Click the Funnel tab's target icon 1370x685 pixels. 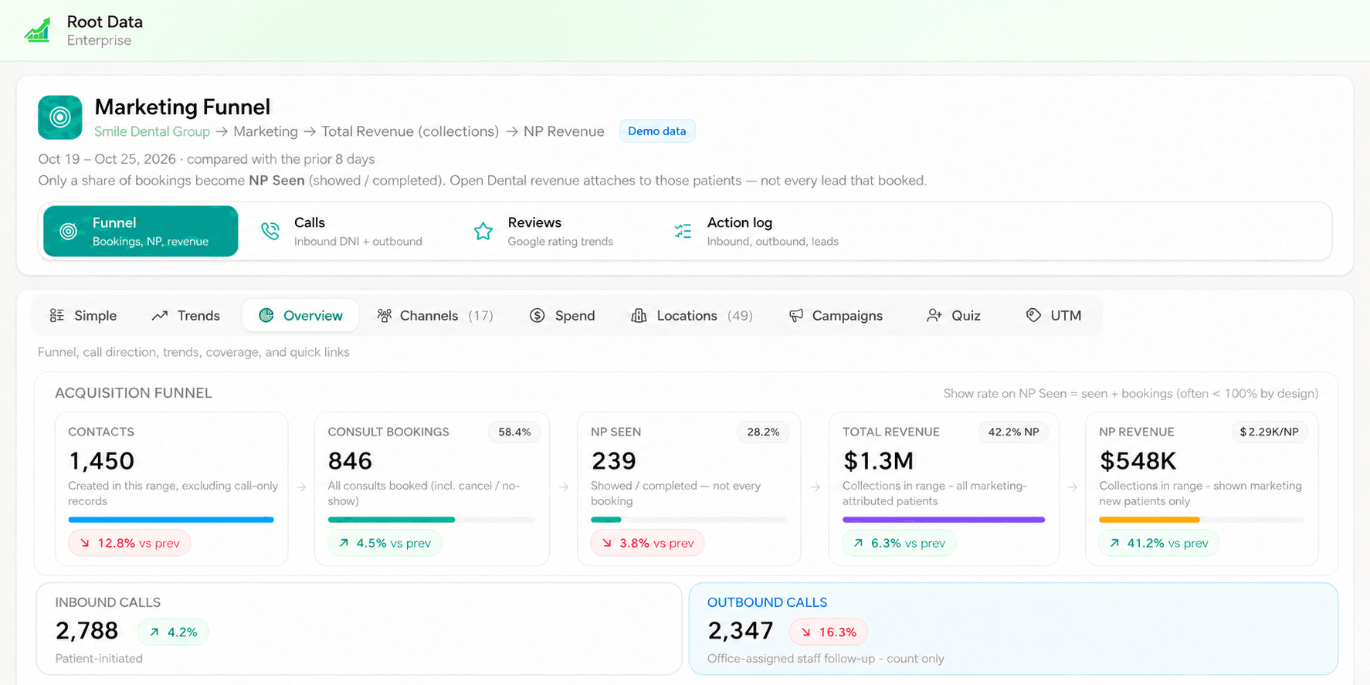[x=69, y=231]
